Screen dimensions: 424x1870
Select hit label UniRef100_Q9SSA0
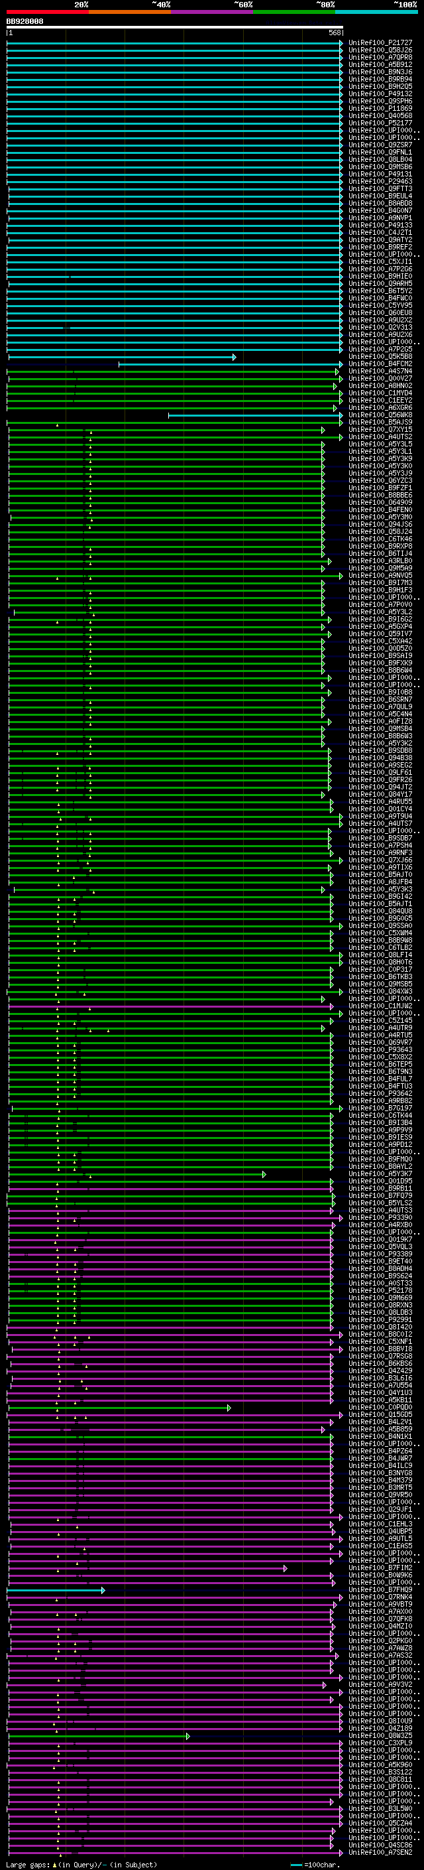380,925
